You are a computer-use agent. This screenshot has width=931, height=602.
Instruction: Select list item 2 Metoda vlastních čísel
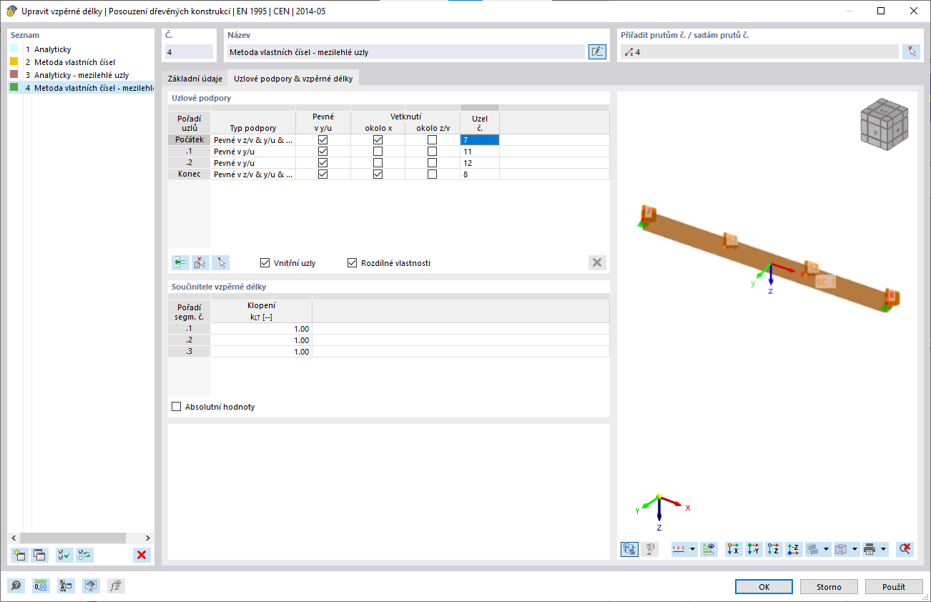pos(81,62)
